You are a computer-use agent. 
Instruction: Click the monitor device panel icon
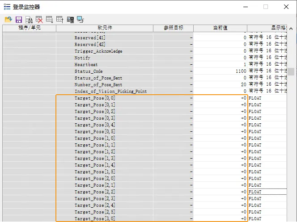pyautogui.click(x=70, y=20)
